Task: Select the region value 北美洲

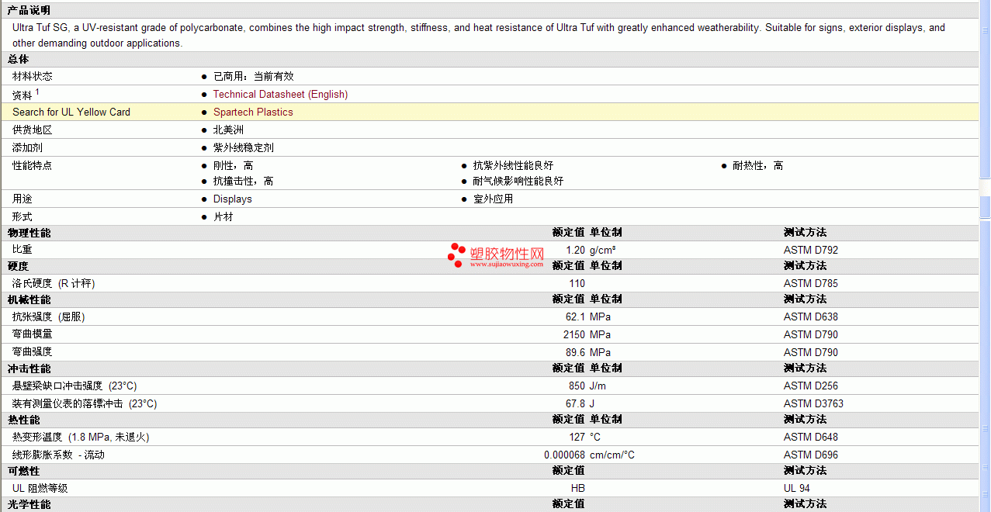Action: pyautogui.click(x=228, y=130)
